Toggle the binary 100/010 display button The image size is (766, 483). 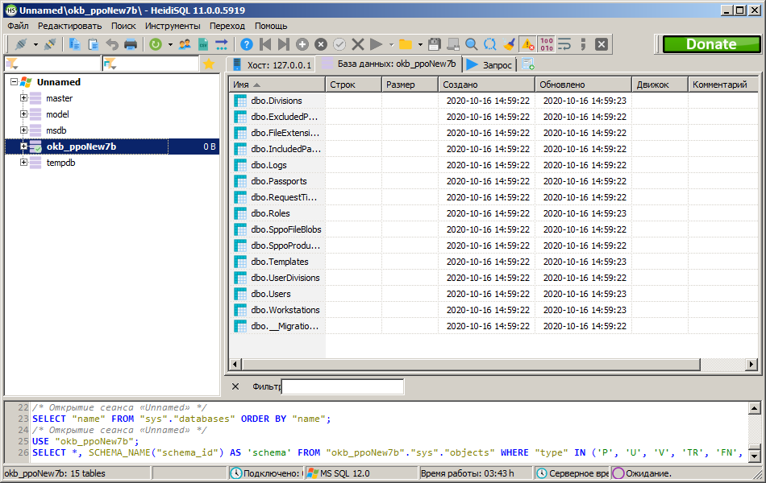click(546, 44)
